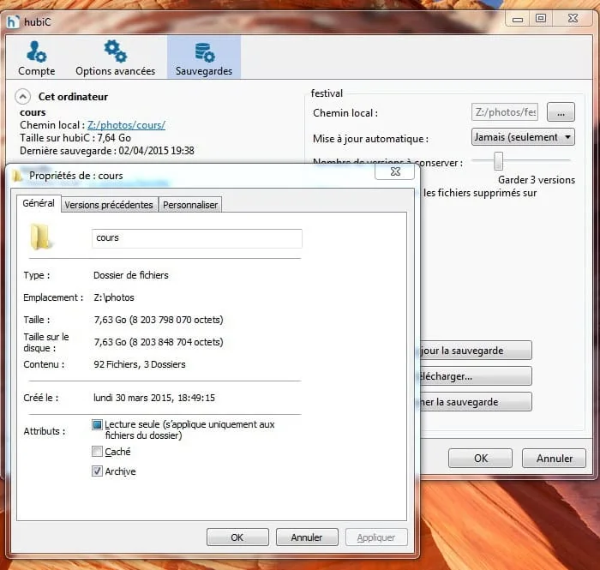The height and width of the screenshot is (570, 600).
Task: Adjust the versions à conserver slider
Action: pyautogui.click(x=498, y=161)
